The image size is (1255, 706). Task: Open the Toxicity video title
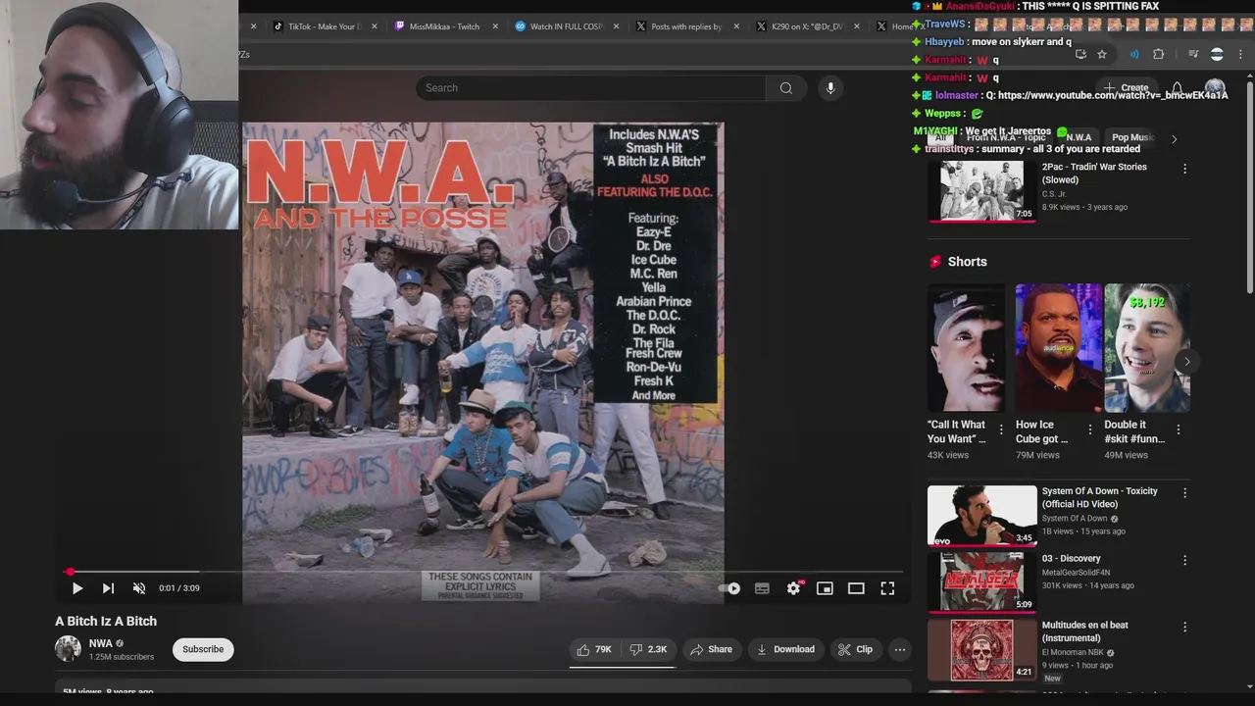click(1100, 497)
